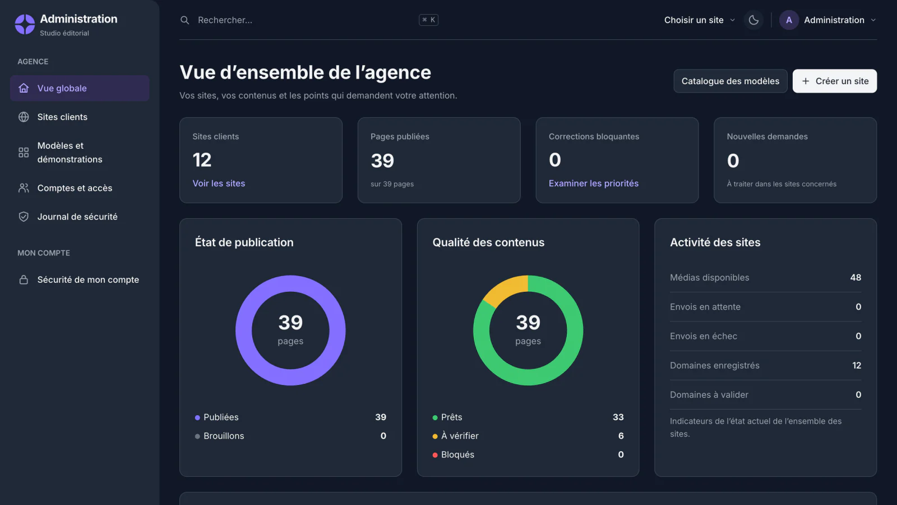Click the shield icon beside Journal de sécurité
Image resolution: width=897 pixels, height=505 pixels.
pos(24,217)
